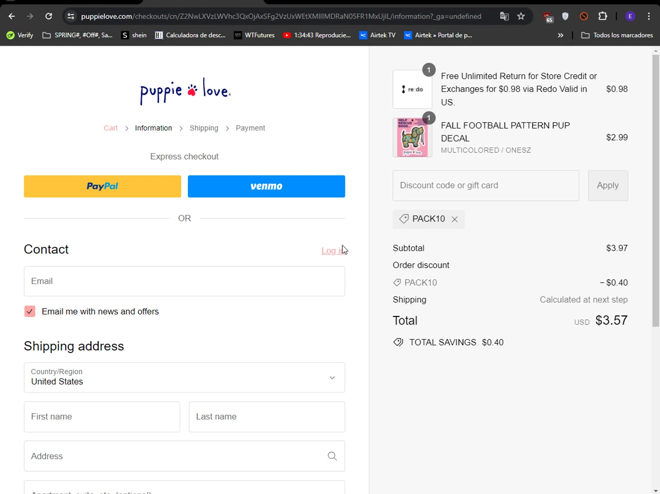
Task: Pay with PayPal express checkout
Action: (x=103, y=186)
